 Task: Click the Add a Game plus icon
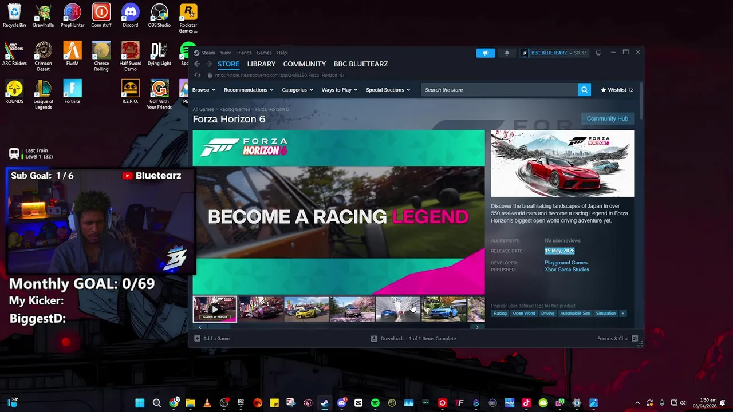pos(197,338)
